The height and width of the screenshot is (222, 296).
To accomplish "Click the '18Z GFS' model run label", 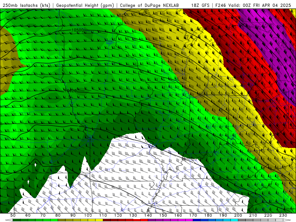I will point(200,5).
